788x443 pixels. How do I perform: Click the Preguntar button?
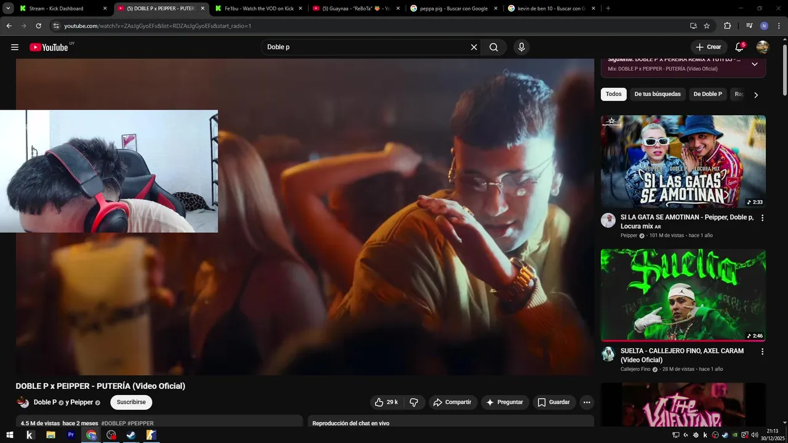[x=505, y=402]
